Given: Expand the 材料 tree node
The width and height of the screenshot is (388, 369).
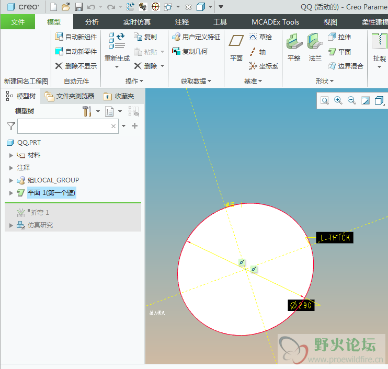Looking at the screenshot, I should coord(11,155).
